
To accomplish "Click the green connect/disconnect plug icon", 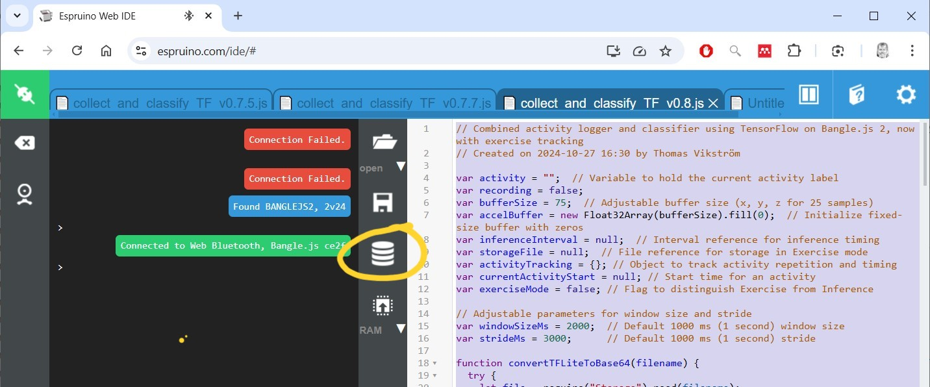I will (25, 95).
